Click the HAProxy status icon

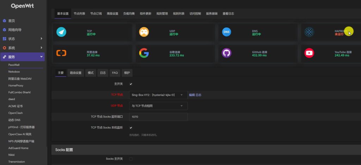coord(309,32)
